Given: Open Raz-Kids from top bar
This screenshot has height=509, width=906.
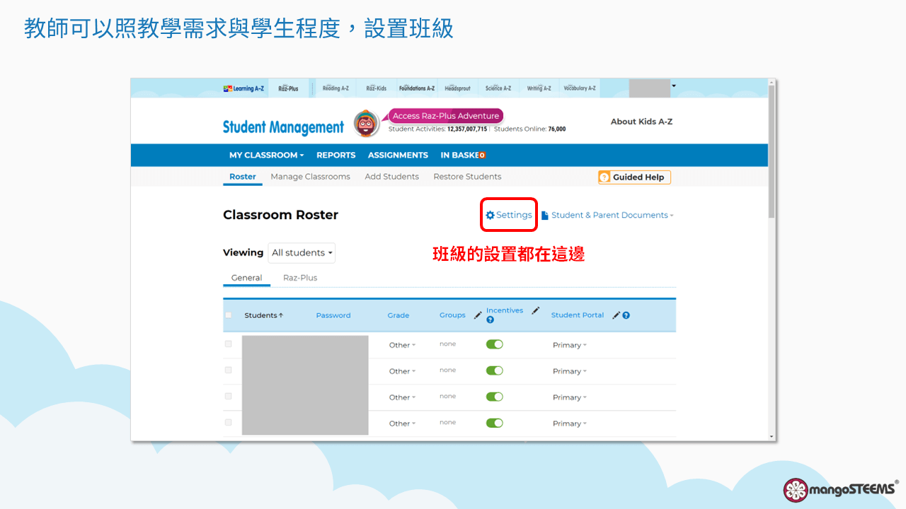Looking at the screenshot, I should point(376,88).
